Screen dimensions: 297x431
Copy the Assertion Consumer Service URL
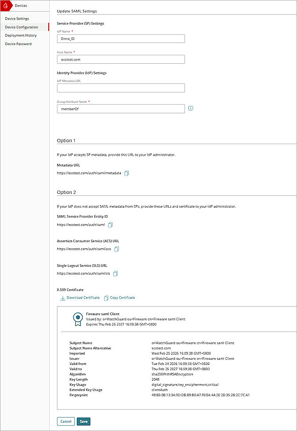pos(116,249)
